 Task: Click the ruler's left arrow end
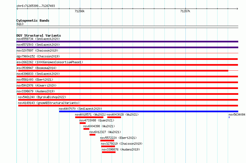tap(17, 9)
